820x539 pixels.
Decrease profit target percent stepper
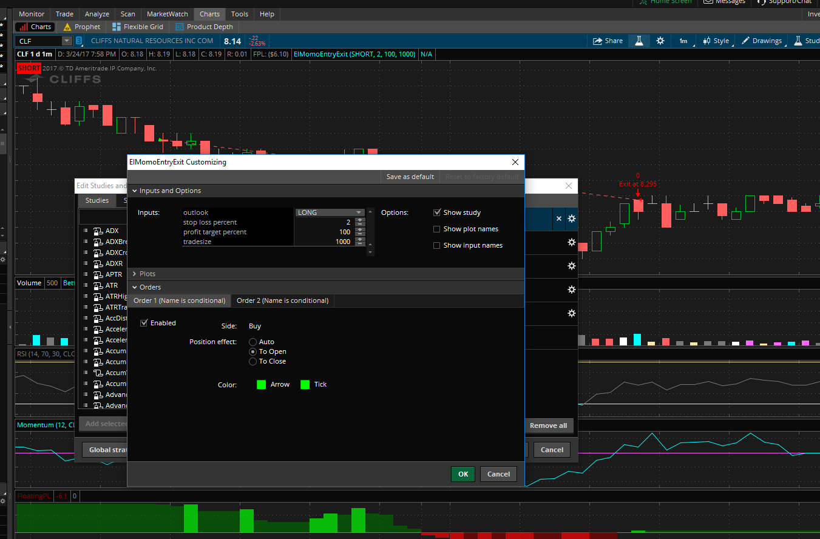[x=361, y=234]
